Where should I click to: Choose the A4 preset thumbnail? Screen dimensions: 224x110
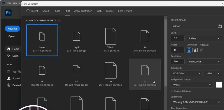145,40
